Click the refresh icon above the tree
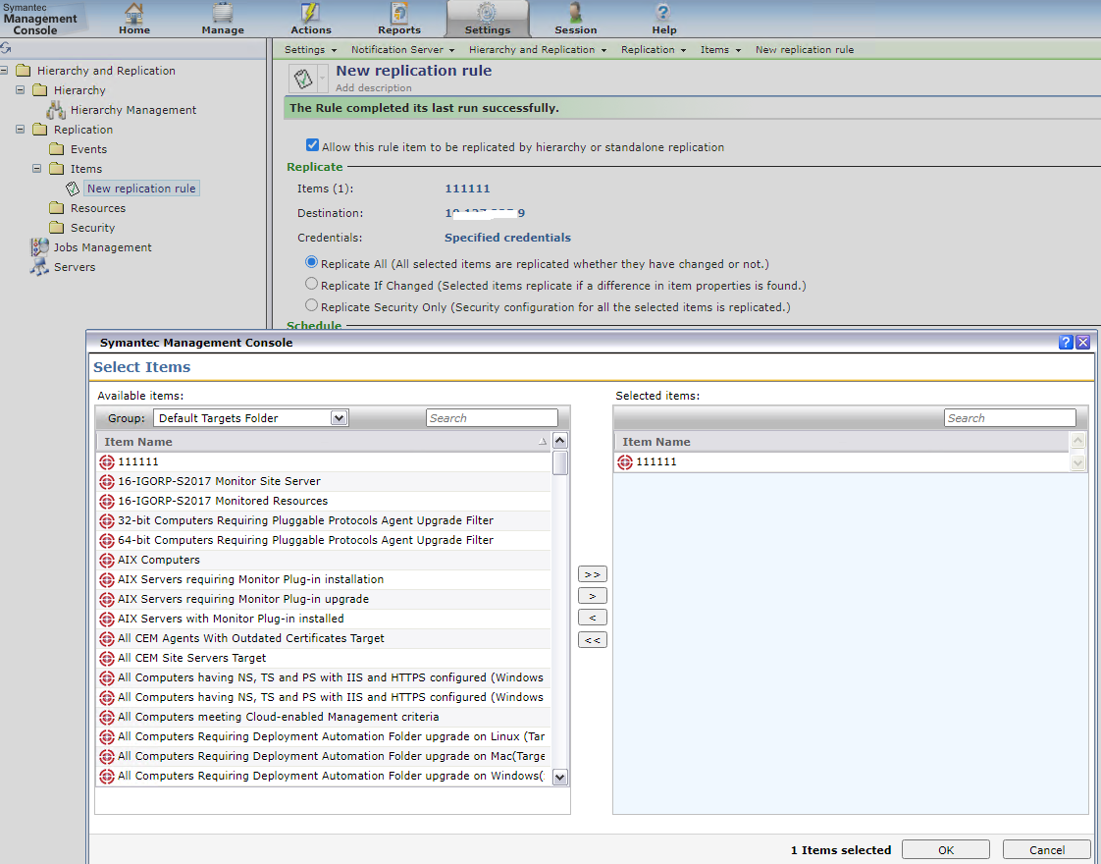 [6, 48]
